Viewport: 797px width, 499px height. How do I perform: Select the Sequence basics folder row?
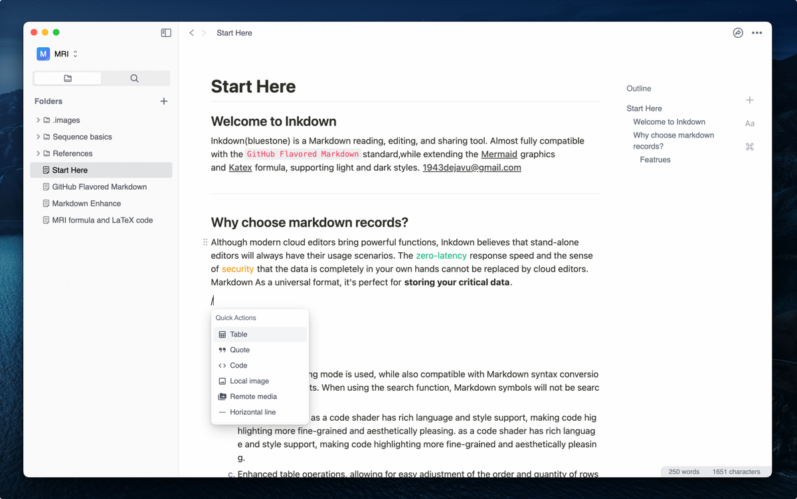(101, 137)
